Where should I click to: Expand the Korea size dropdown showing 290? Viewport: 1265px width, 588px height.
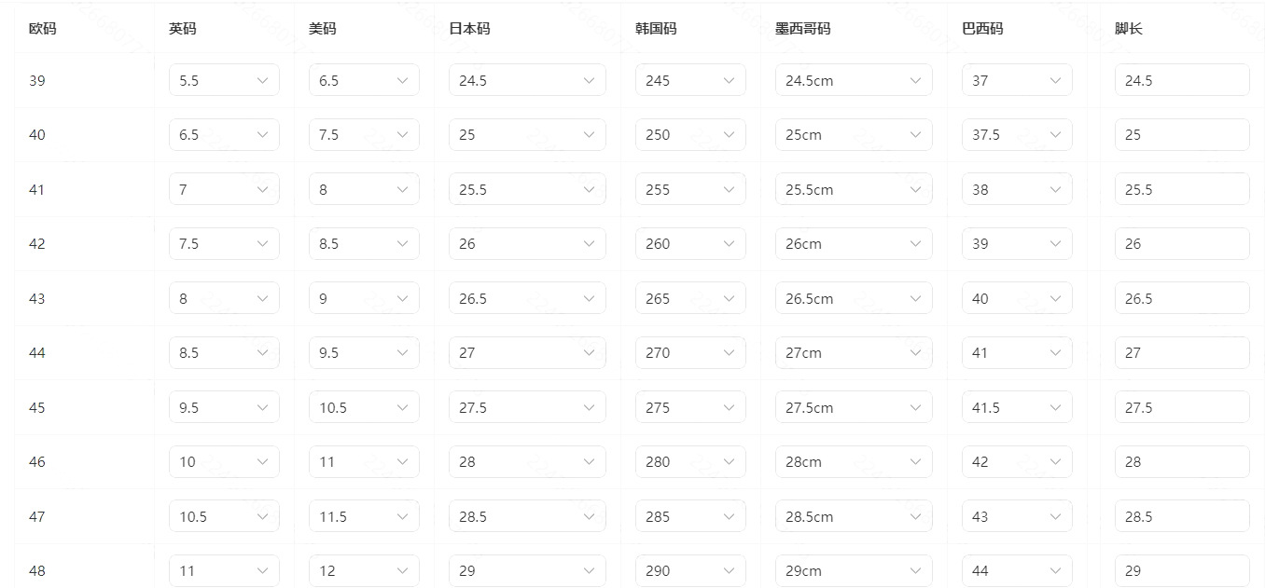tap(690, 570)
